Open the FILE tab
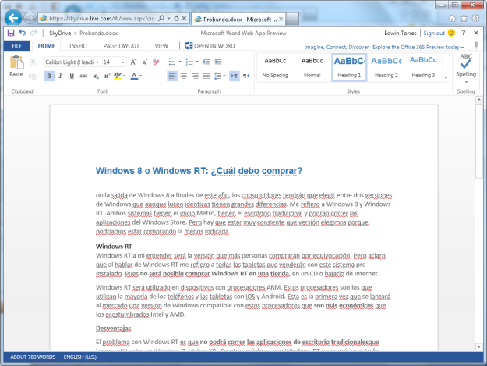 [x=17, y=46]
